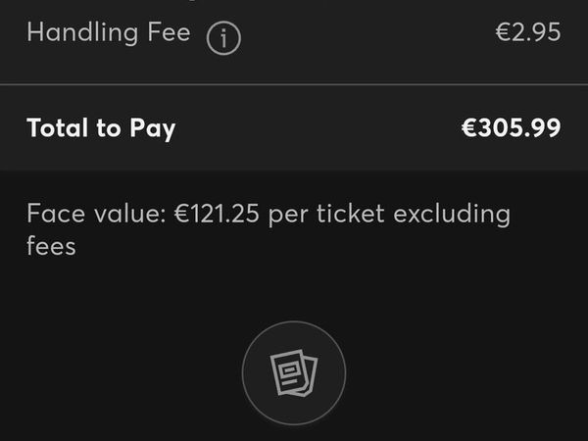Tap the word Pay in Total to Pay
The height and width of the screenshot is (441, 588).
153,129
